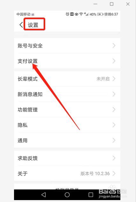
Task: Open 关于 version info row
Action: (x=67, y=174)
